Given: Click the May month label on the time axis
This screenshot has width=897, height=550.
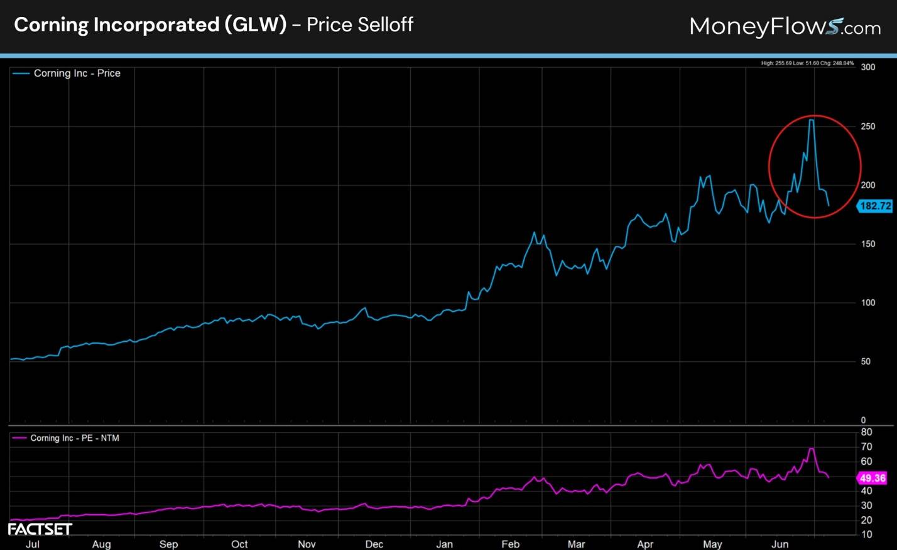Looking at the screenshot, I should [x=712, y=544].
